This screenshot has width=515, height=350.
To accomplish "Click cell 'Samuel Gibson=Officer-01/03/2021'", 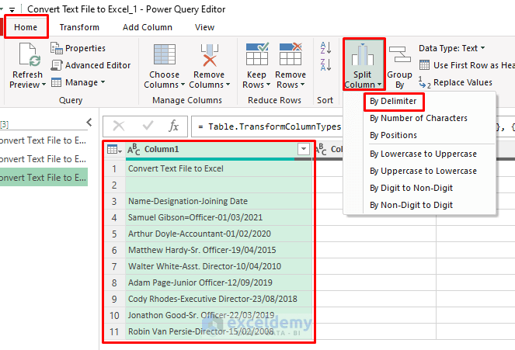I will pos(219,217).
